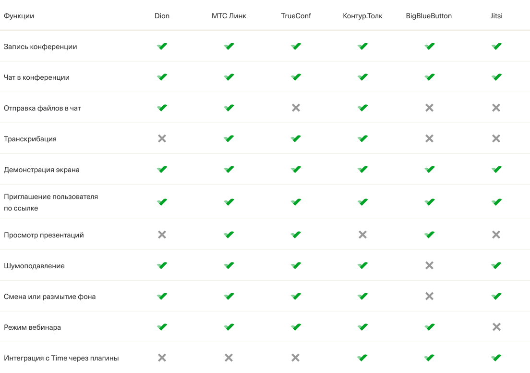Image resolution: width=530 pixels, height=373 pixels.
Task: Click Контур.Толк cross in Просмотр презентаций row
Action: (362, 235)
